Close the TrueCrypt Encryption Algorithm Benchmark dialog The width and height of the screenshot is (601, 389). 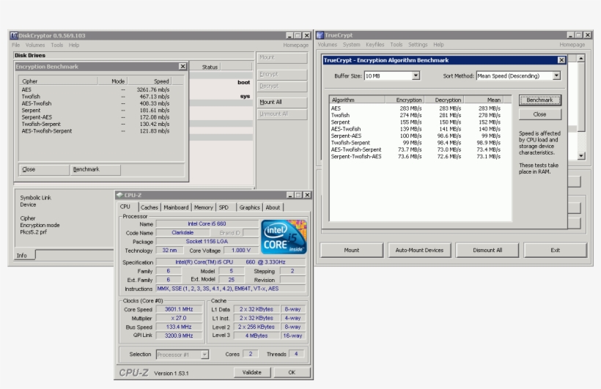tap(561, 60)
